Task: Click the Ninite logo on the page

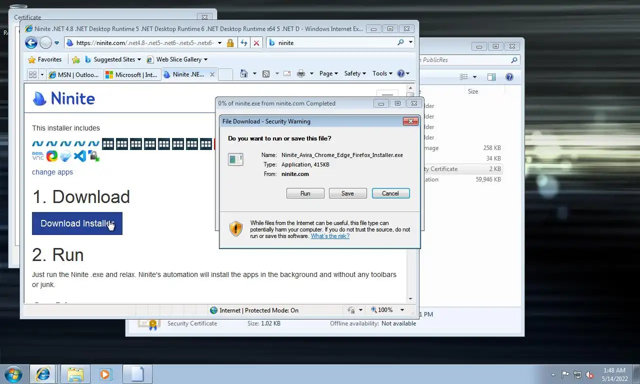Action: pyautogui.click(x=63, y=98)
